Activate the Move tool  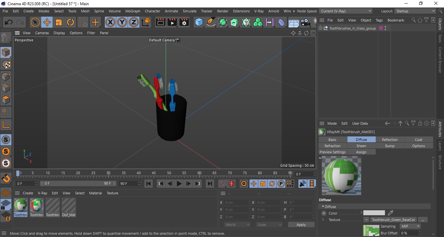click(x=47, y=22)
